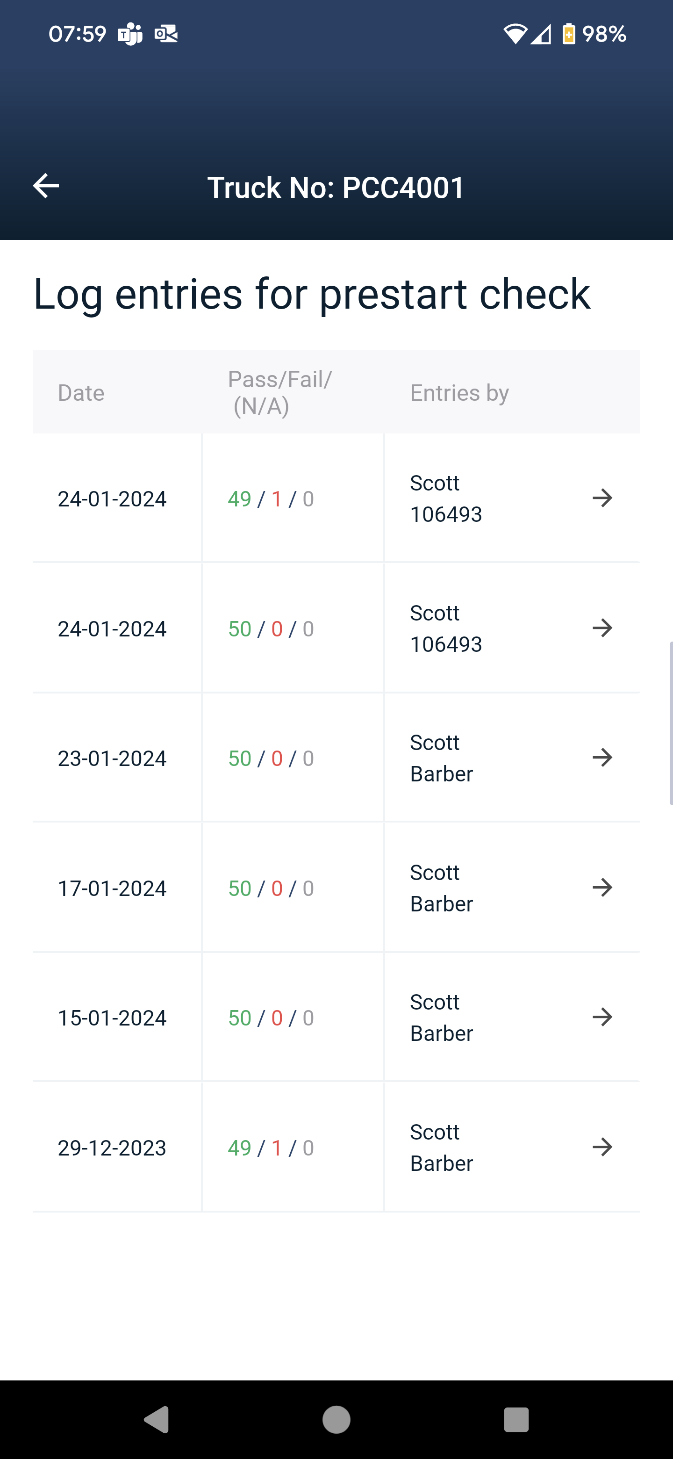Tap Microsoft Teams notification icon
This screenshot has height=1459, width=673.
tap(129, 34)
